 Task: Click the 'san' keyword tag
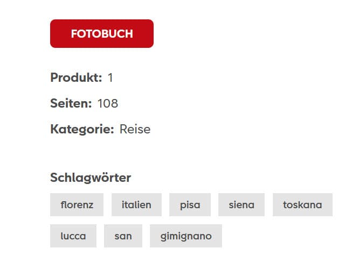[x=123, y=236]
